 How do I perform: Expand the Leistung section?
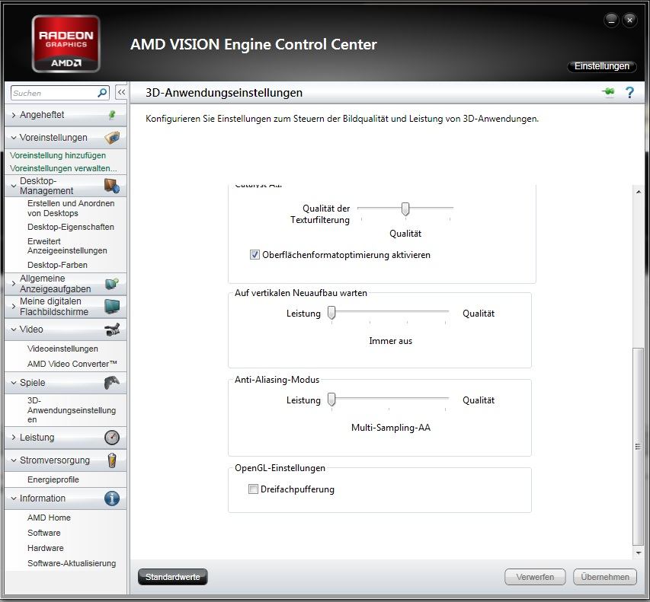point(14,437)
